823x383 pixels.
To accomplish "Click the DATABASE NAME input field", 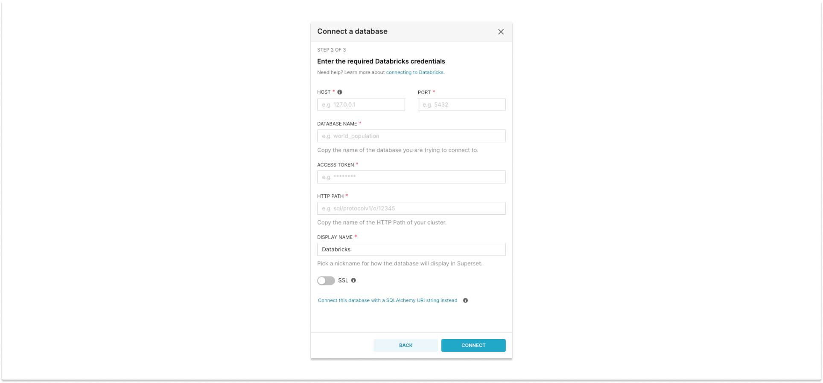I will (x=411, y=136).
